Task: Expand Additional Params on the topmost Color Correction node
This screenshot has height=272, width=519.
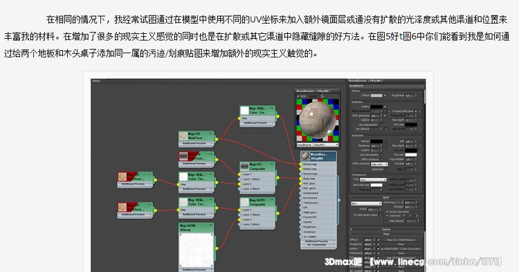Action: click(x=257, y=123)
